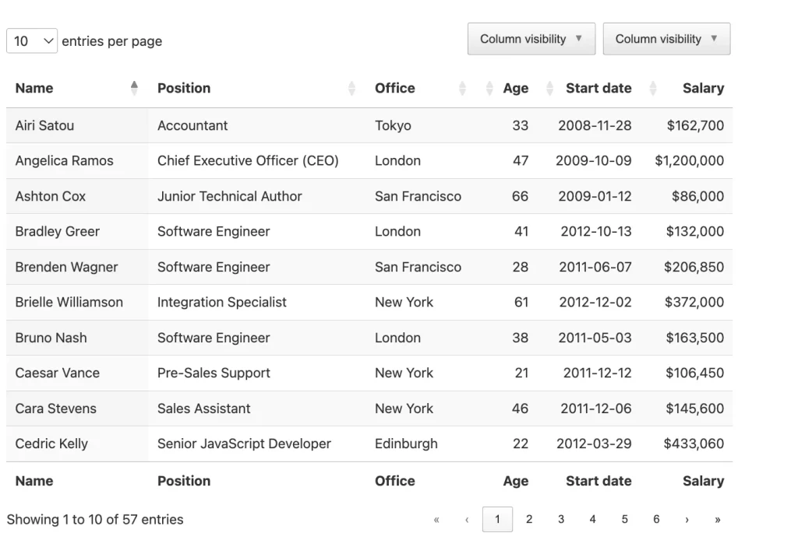798x540 pixels.
Task: Click the previous-page chevron arrow
Action: coord(466,519)
